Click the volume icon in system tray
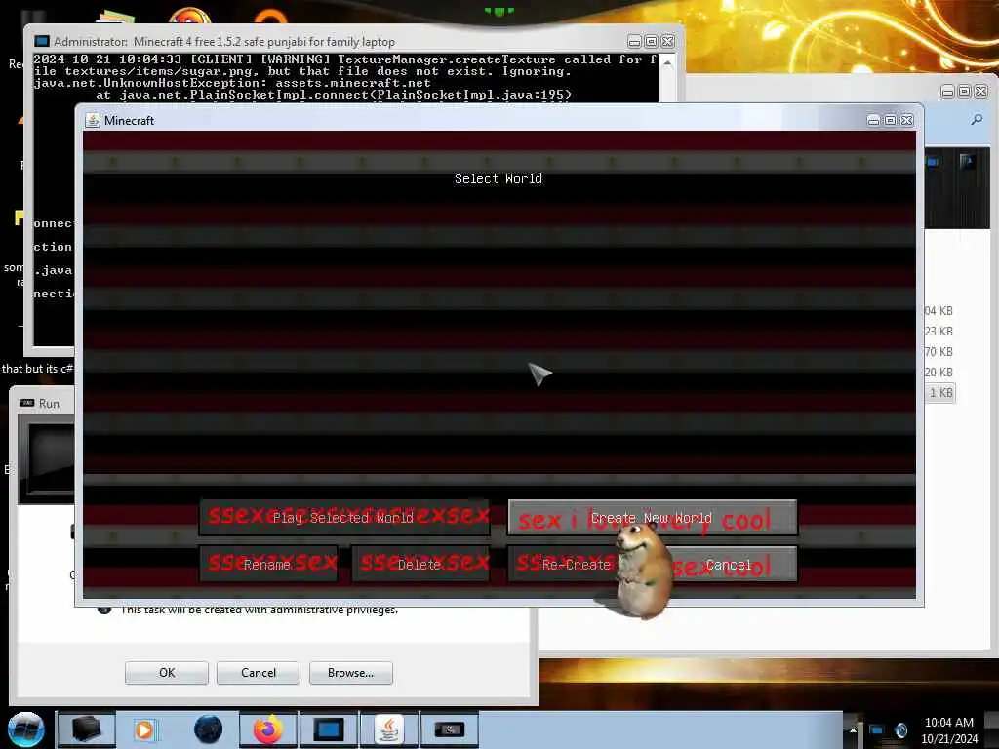This screenshot has width=999, height=749. tap(900, 729)
